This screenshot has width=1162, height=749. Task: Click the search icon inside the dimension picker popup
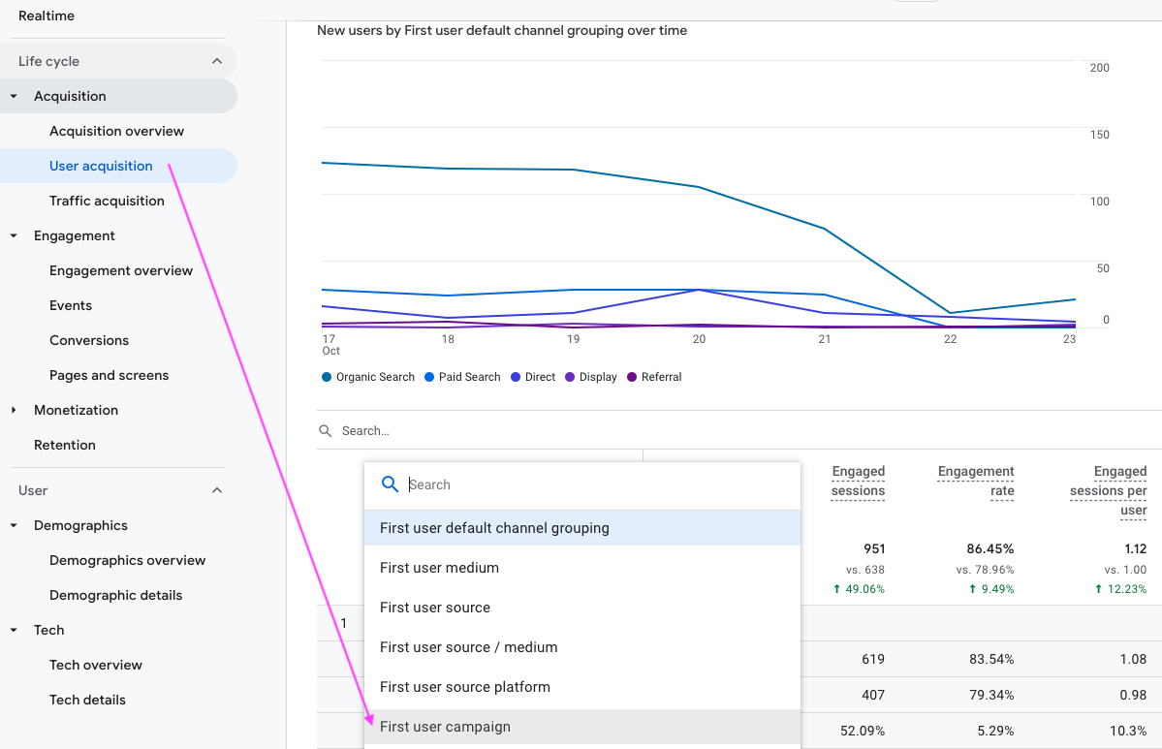click(390, 484)
